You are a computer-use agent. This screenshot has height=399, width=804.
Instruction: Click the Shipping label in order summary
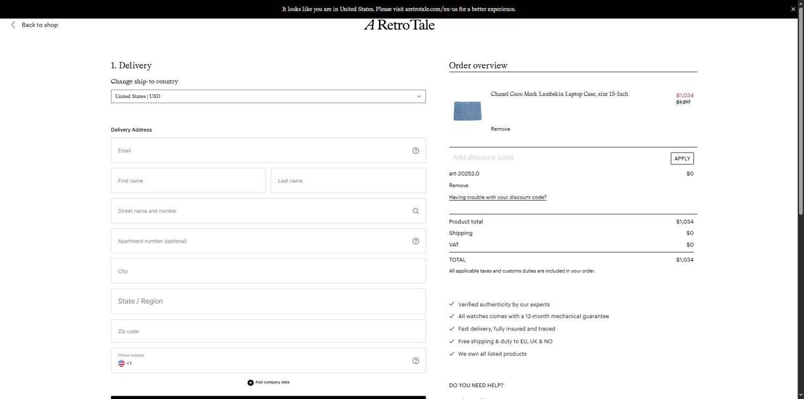461,233
